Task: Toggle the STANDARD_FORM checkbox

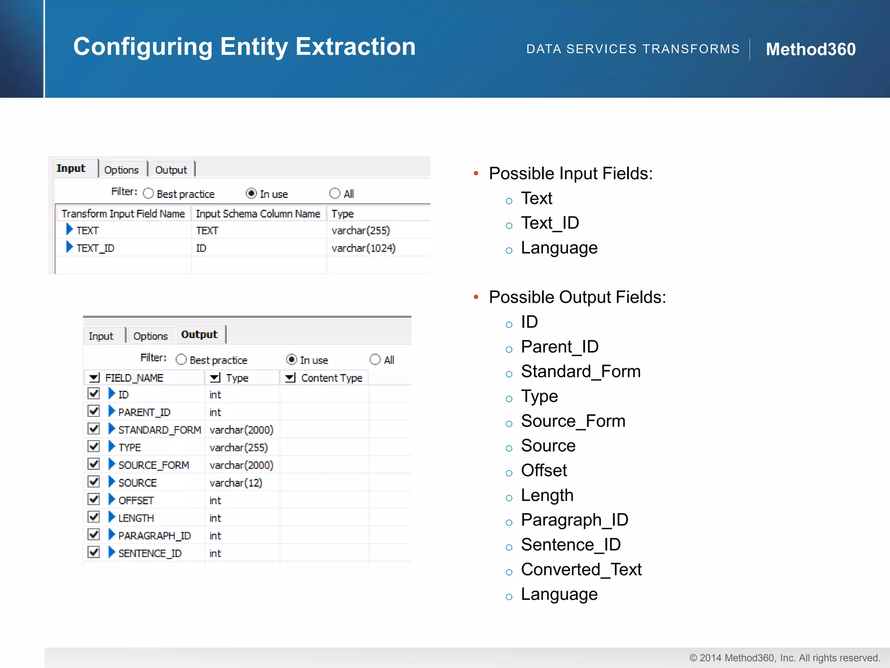Action: click(93, 429)
